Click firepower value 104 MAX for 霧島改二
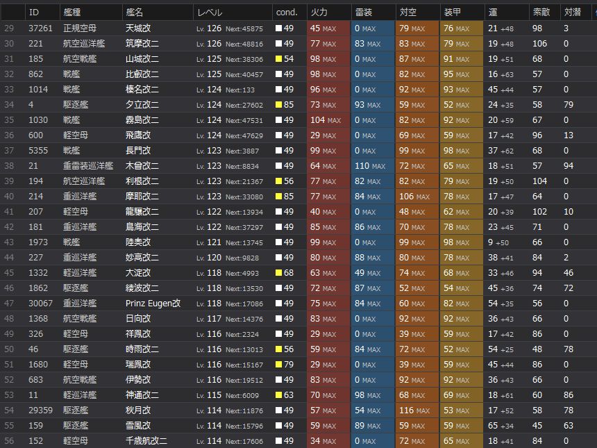Screen dimensions: 597x448 coord(326,120)
